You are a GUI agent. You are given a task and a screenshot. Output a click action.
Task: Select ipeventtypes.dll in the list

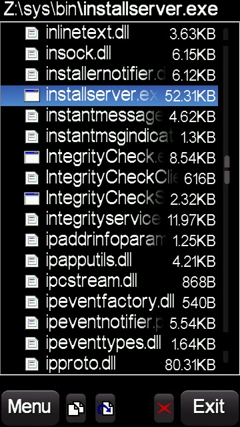click(x=109, y=344)
